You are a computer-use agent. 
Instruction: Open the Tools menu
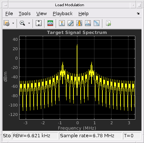pos(25,14)
